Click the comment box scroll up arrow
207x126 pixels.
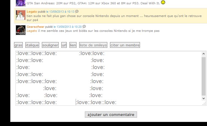coord(203,54)
